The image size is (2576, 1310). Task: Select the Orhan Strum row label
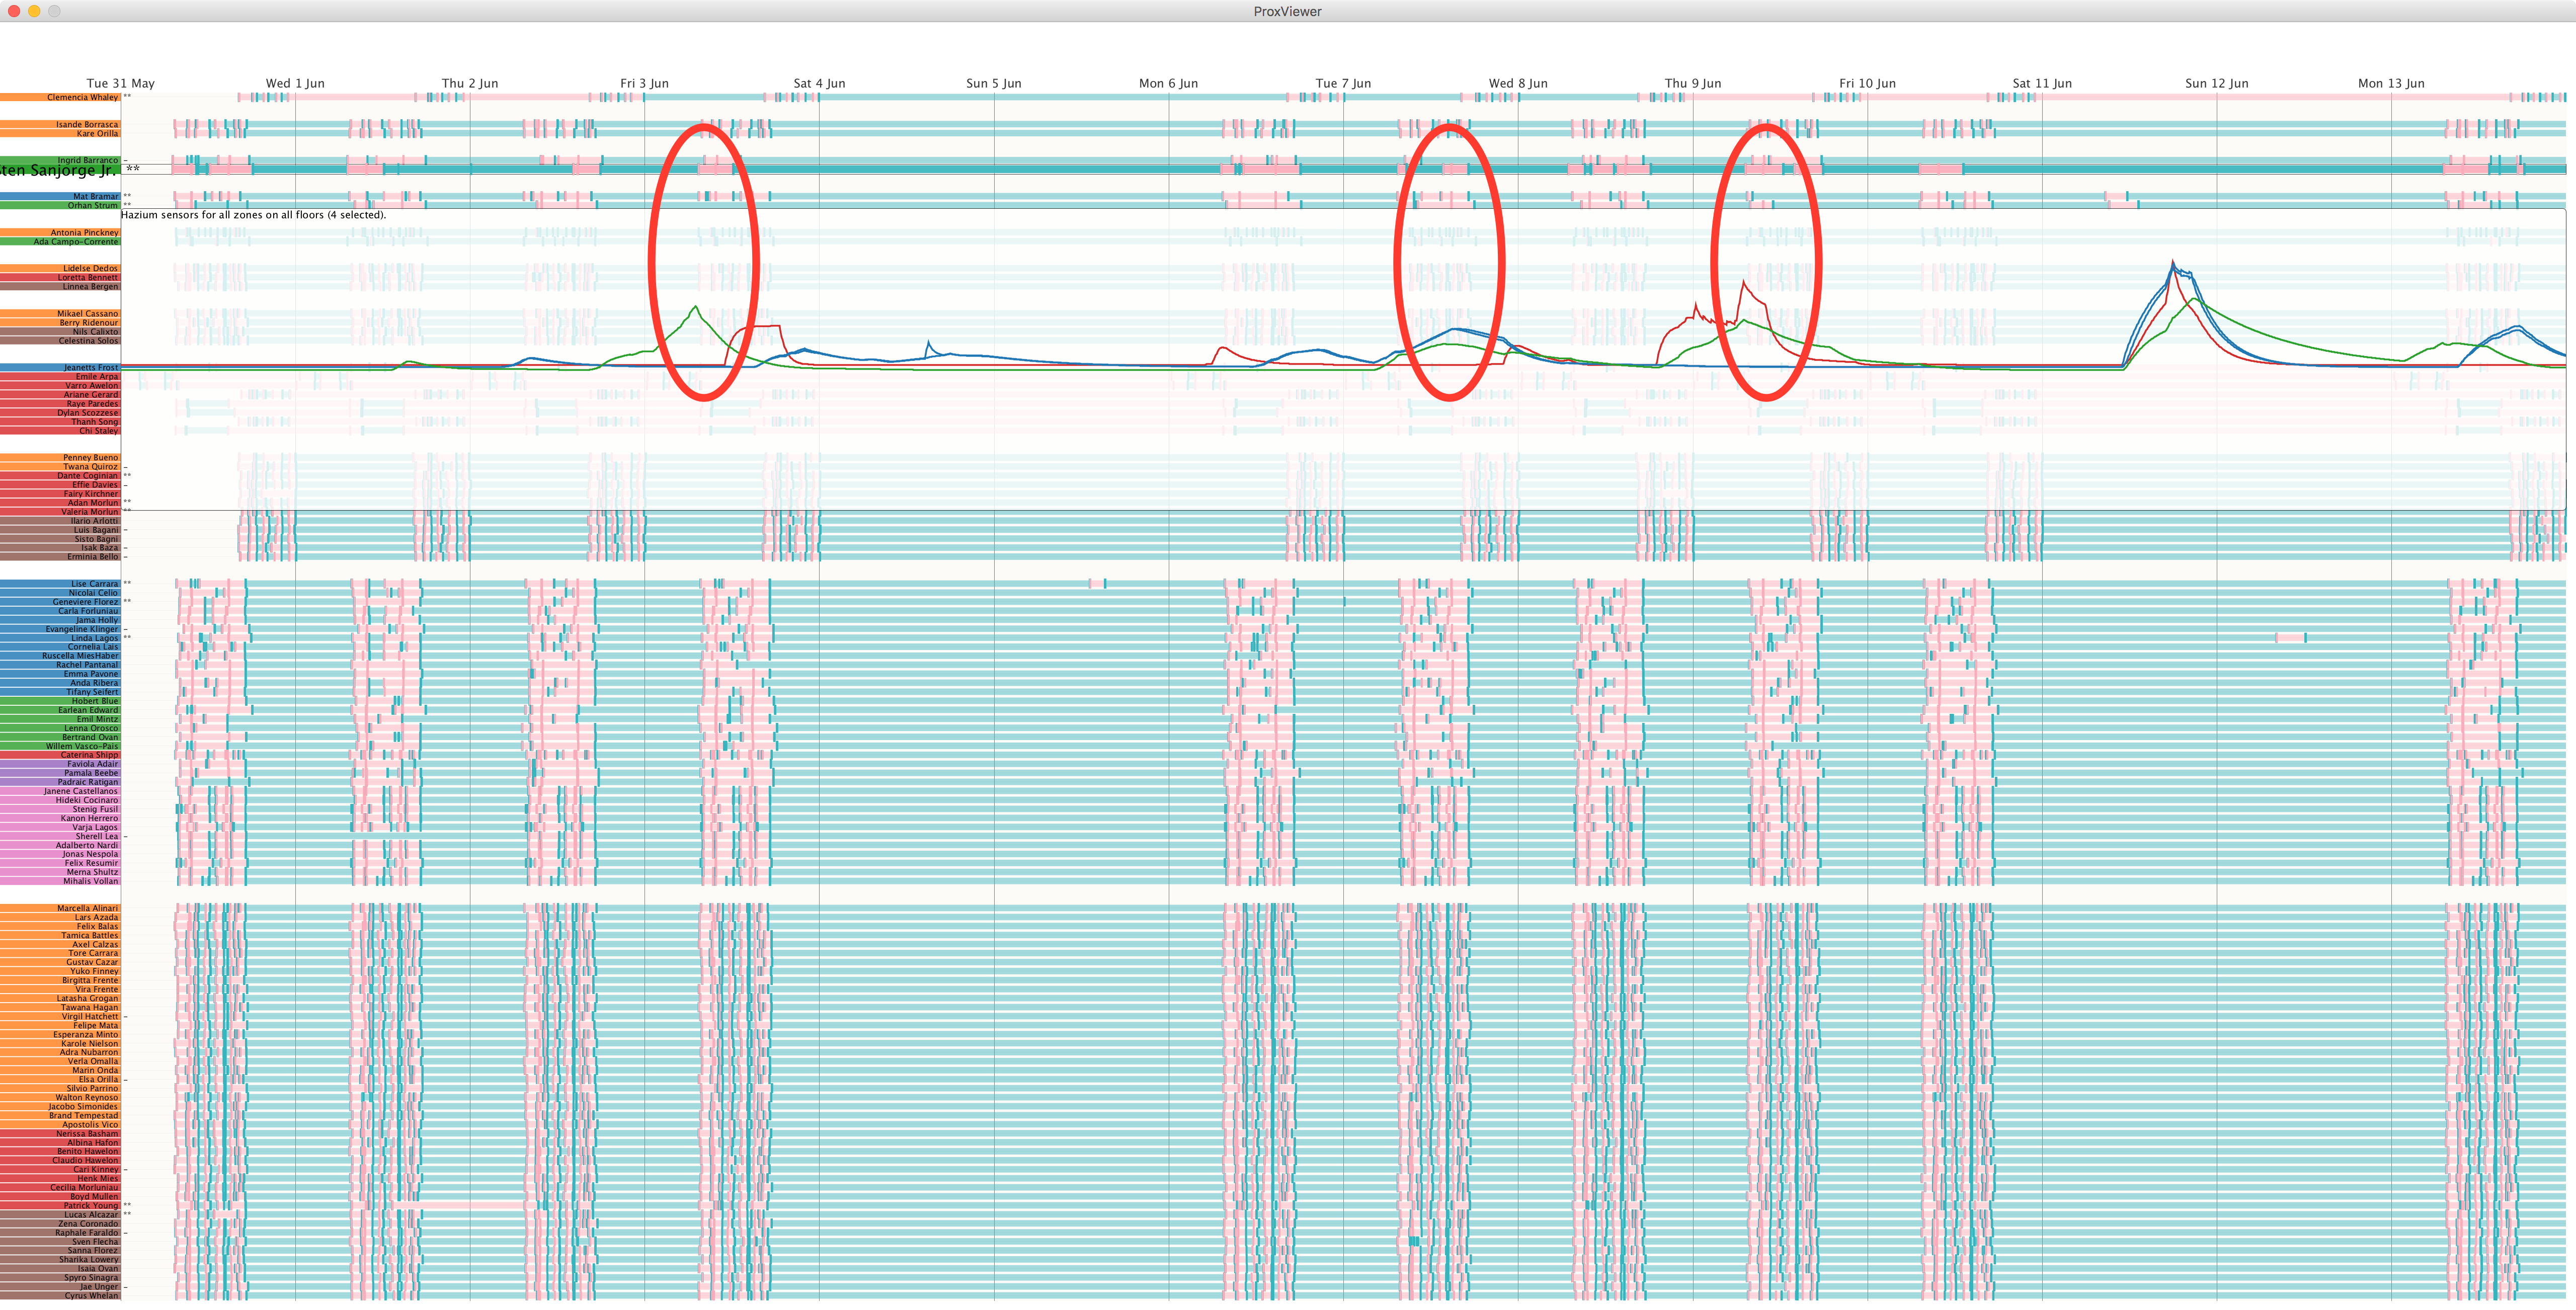(60, 205)
